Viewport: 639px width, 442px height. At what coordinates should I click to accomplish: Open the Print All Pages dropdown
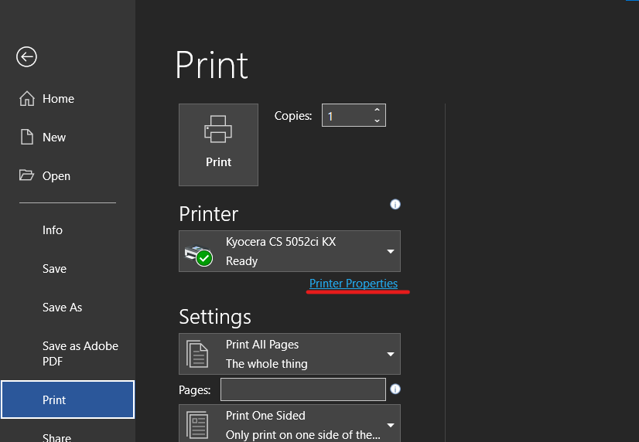pos(391,354)
